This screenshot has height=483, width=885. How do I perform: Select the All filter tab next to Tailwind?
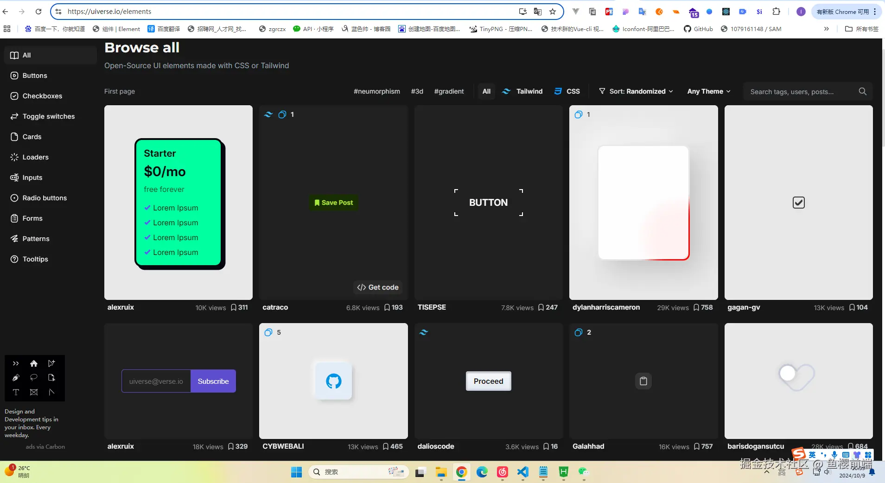tap(486, 91)
